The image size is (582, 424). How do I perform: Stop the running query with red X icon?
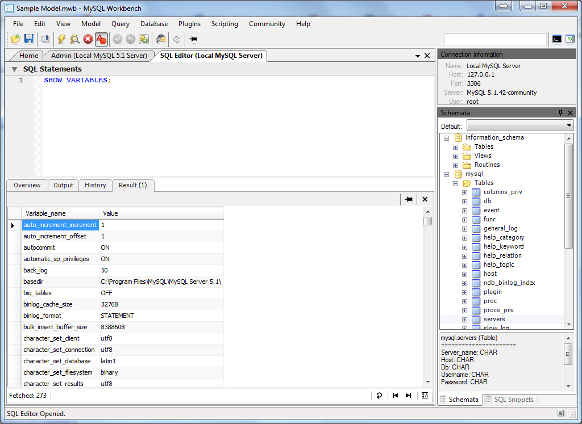87,39
